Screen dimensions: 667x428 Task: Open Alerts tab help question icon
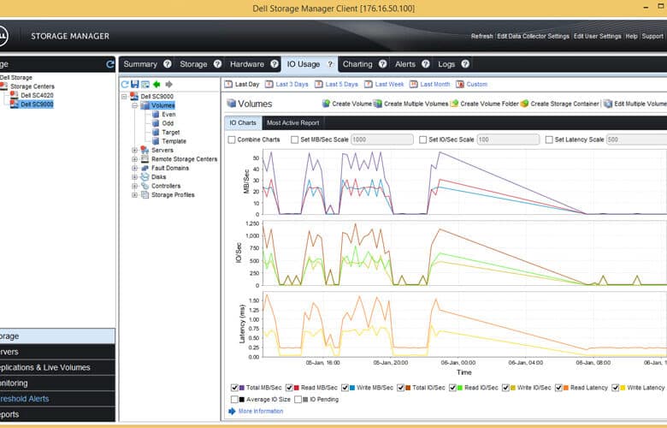[425, 64]
